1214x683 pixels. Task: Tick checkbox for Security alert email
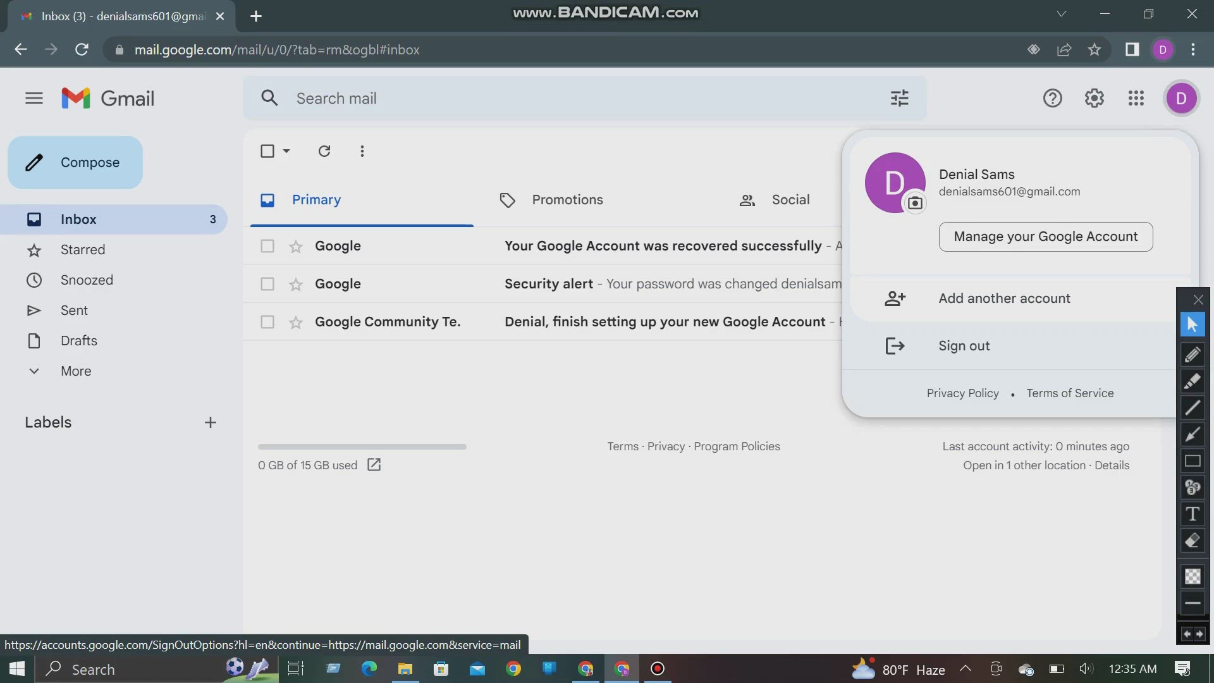(x=267, y=284)
